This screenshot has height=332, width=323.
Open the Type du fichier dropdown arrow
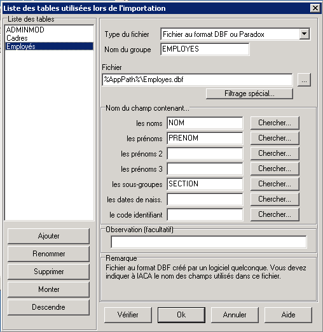tap(305, 34)
